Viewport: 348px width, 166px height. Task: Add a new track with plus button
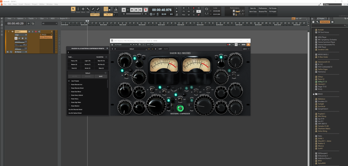[x=29, y=24]
